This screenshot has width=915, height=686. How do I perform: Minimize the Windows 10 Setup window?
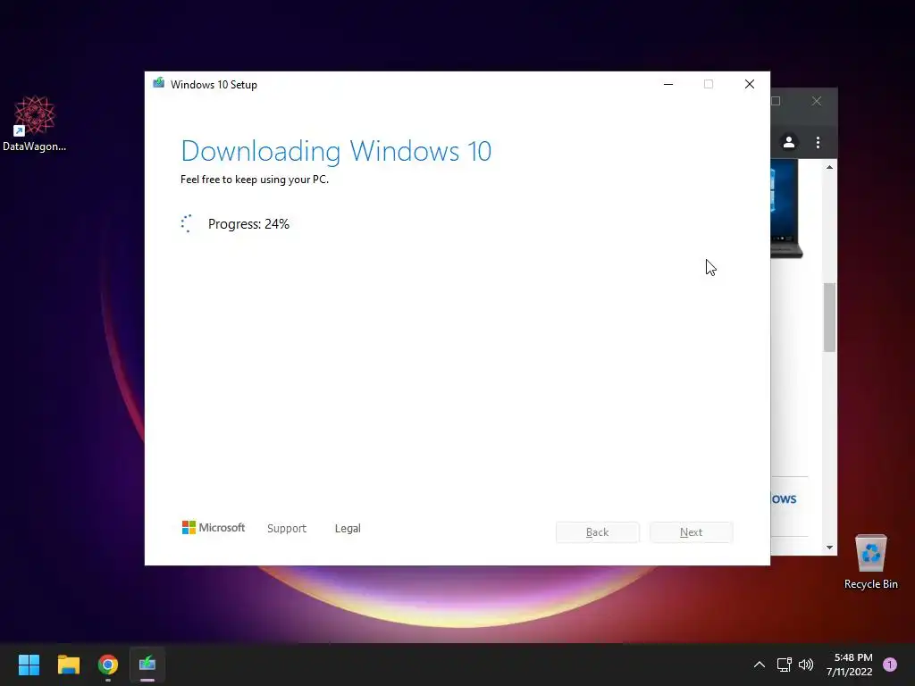coord(668,84)
